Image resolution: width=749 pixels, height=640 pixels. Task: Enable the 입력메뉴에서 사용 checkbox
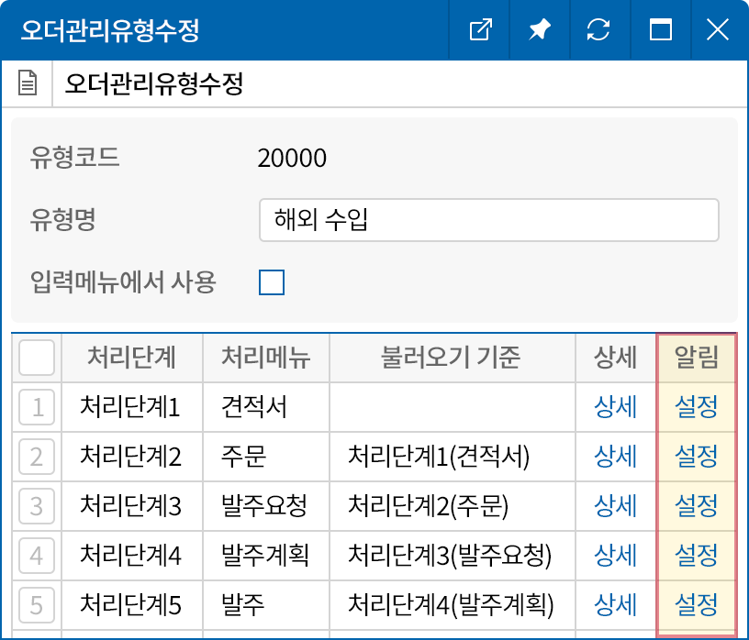click(x=272, y=282)
